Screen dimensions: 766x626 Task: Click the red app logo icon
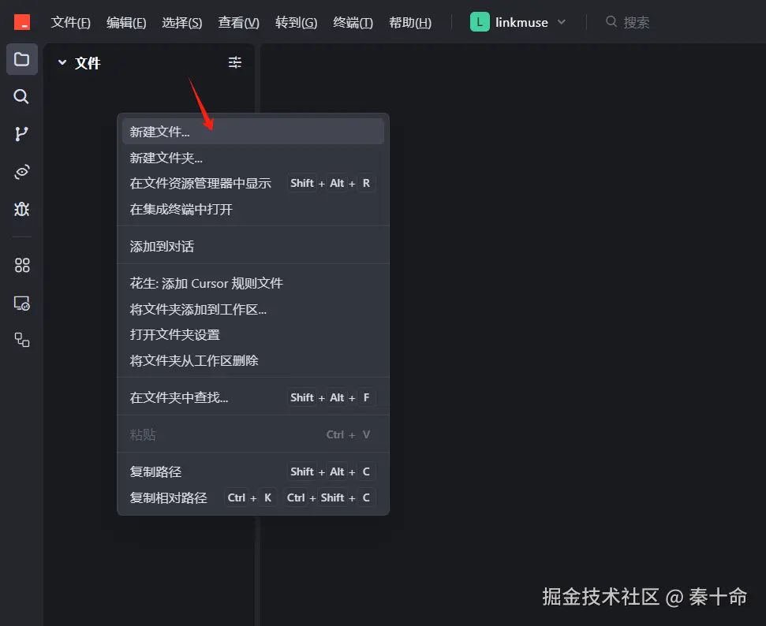[22, 22]
